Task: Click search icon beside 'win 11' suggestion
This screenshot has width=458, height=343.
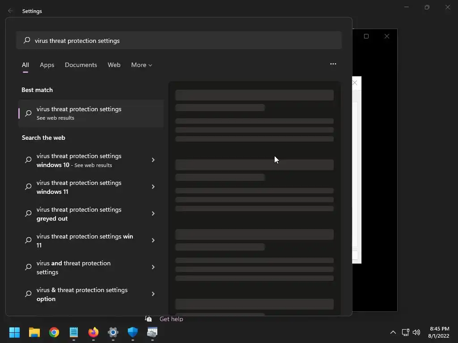Action: coord(28,240)
